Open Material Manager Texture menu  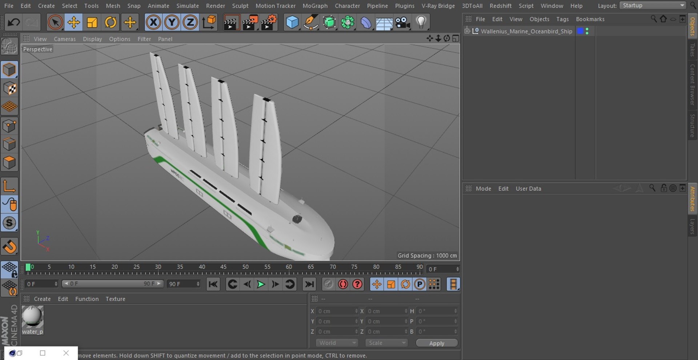(115, 299)
